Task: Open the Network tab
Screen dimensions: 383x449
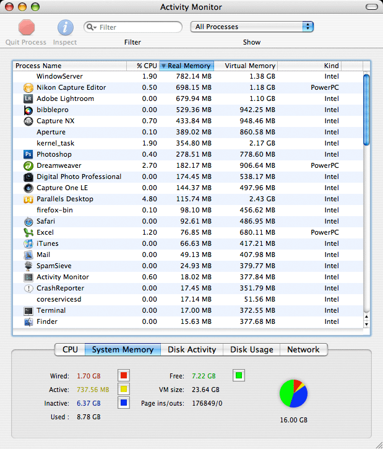Action: pyautogui.click(x=303, y=350)
